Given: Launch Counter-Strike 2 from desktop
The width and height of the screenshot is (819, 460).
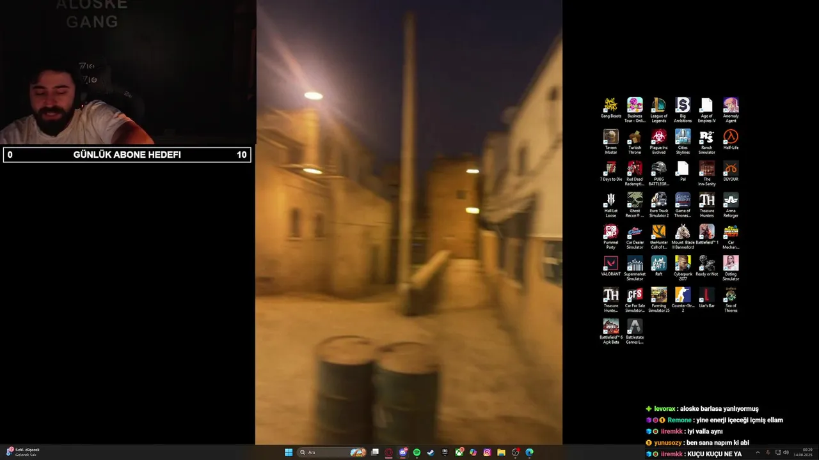Looking at the screenshot, I should tap(683, 300).
